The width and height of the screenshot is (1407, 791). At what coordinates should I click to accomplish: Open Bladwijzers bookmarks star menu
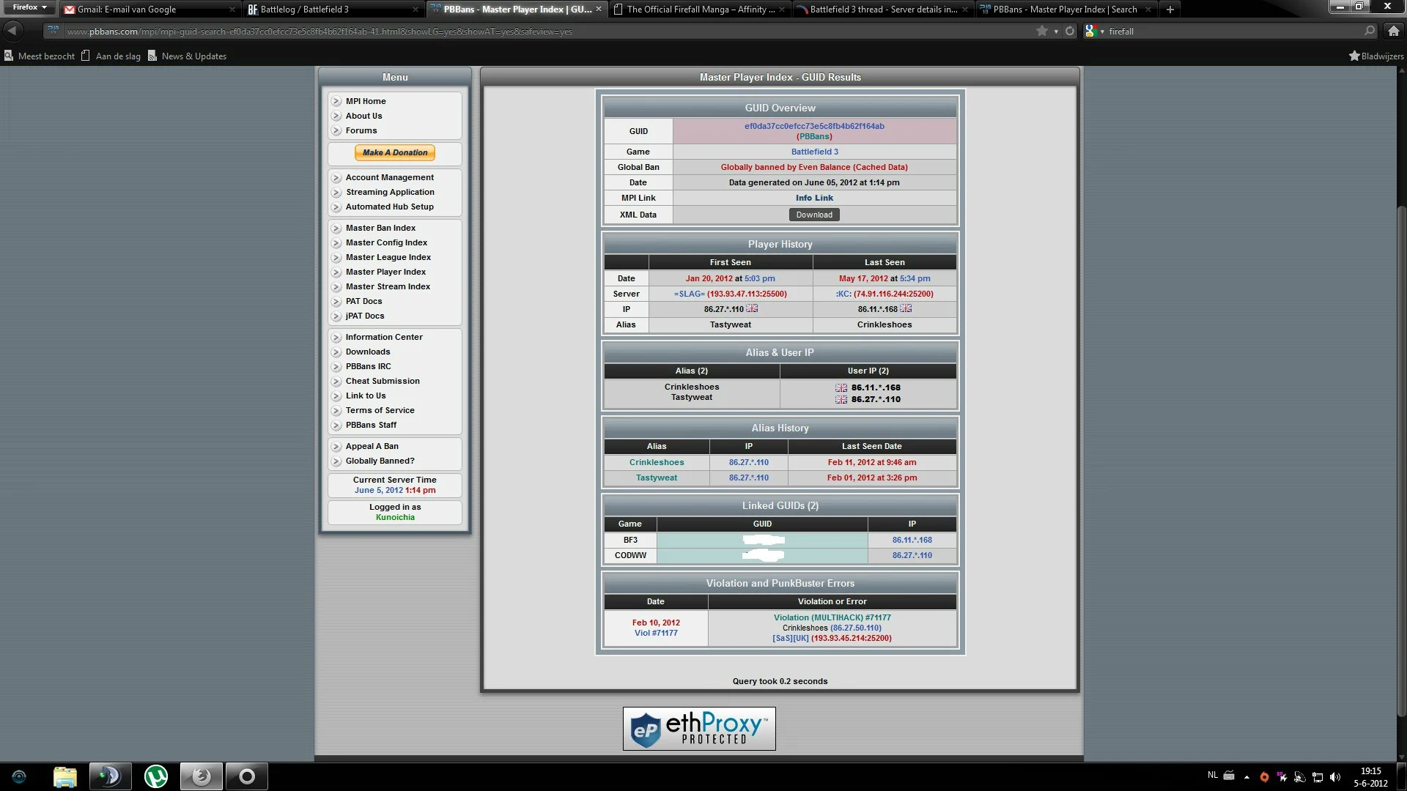tap(1375, 56)
